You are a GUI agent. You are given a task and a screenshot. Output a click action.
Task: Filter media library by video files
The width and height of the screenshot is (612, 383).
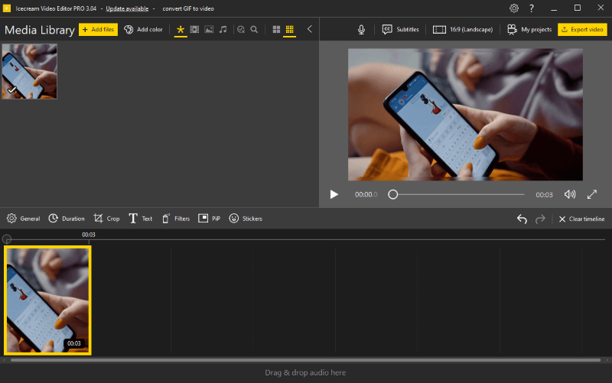click(x=194, y=30)
